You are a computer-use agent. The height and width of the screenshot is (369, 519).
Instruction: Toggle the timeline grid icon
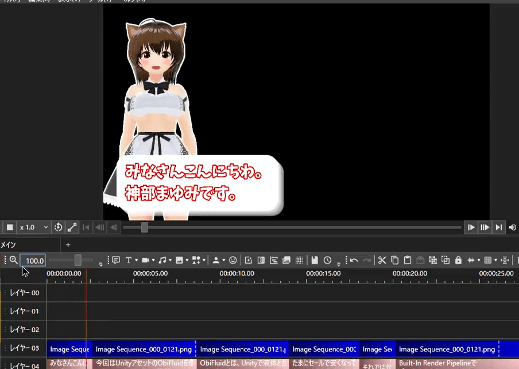(487, 260)
